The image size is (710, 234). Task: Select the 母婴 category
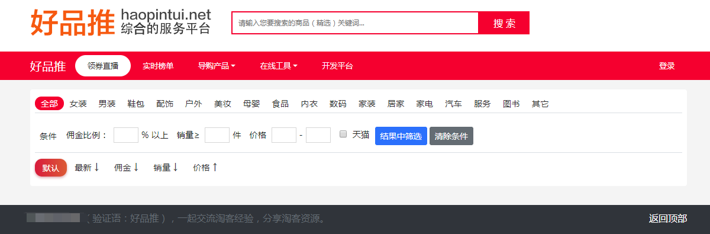(x=251, y=104)
